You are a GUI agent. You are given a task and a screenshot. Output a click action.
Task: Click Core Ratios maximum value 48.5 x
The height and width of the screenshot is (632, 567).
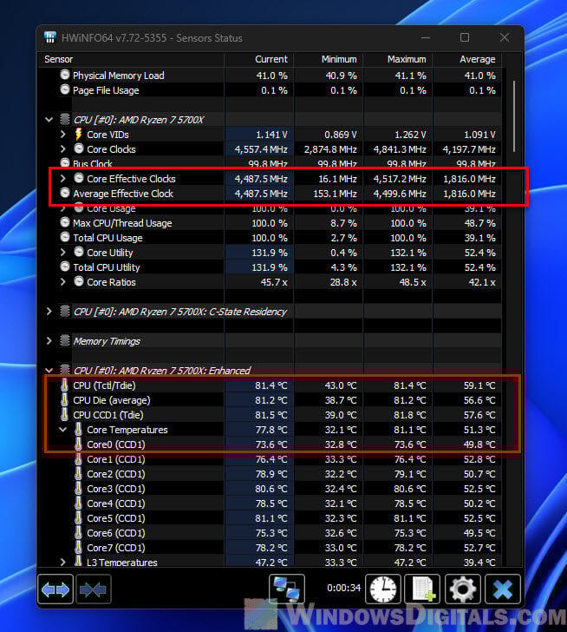[413, 282]
